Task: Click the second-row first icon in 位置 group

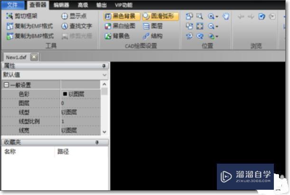Action: point(189,26)
